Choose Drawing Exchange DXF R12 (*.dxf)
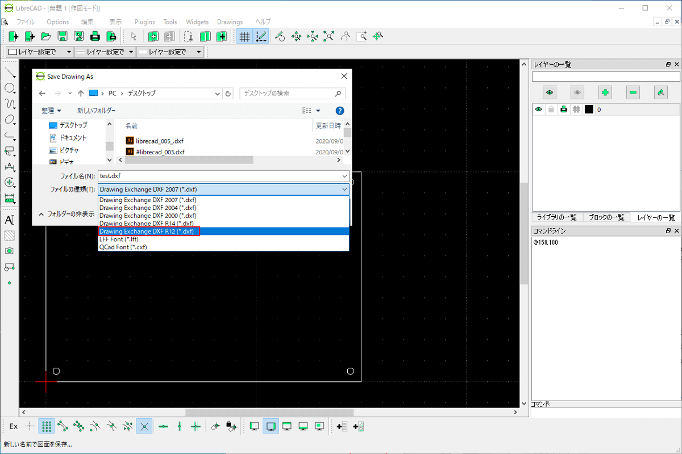The width and height of the screenshot is (682, 454). [x=223, y=232]
